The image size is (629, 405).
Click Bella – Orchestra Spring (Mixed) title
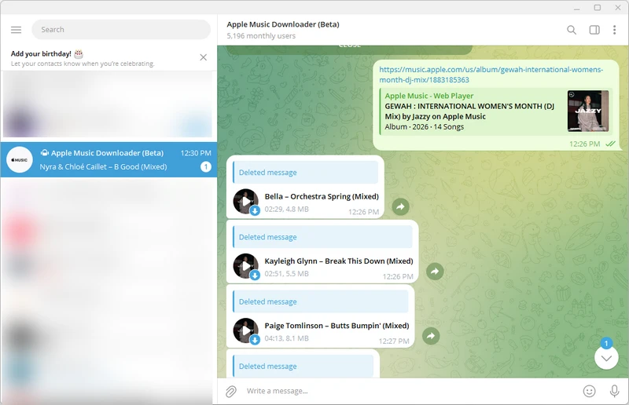(322, 196)
